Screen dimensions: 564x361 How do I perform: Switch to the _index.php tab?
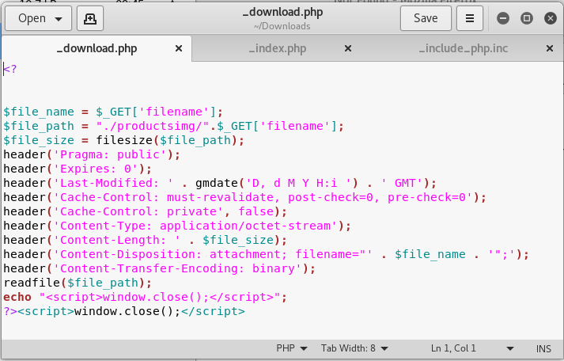tap(278, 48)
